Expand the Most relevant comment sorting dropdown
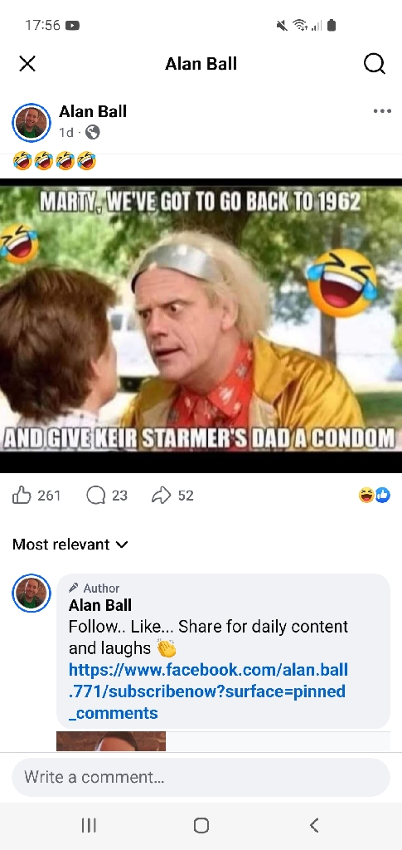This screenshot has height=850, width=402. coord(70,545)
